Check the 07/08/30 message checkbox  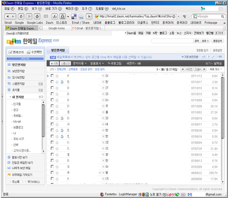tap(52, 130)
